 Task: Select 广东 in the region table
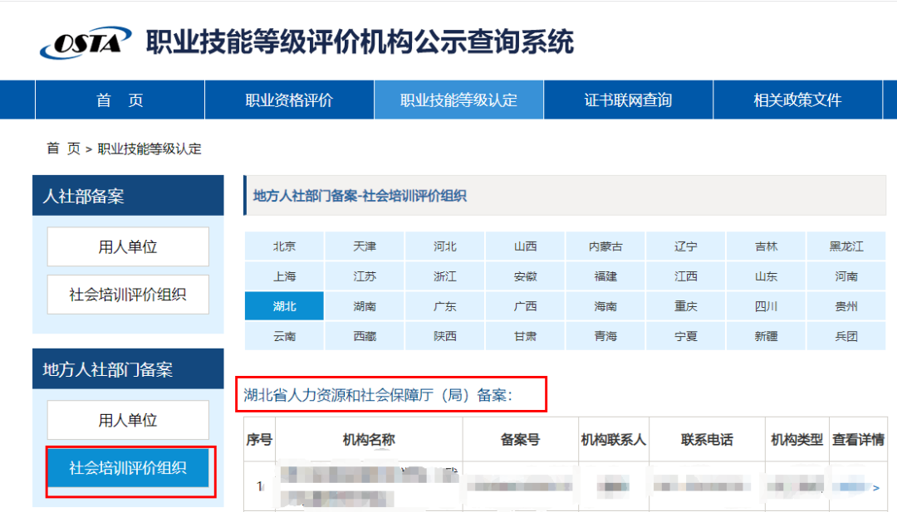tap(444, 305)
